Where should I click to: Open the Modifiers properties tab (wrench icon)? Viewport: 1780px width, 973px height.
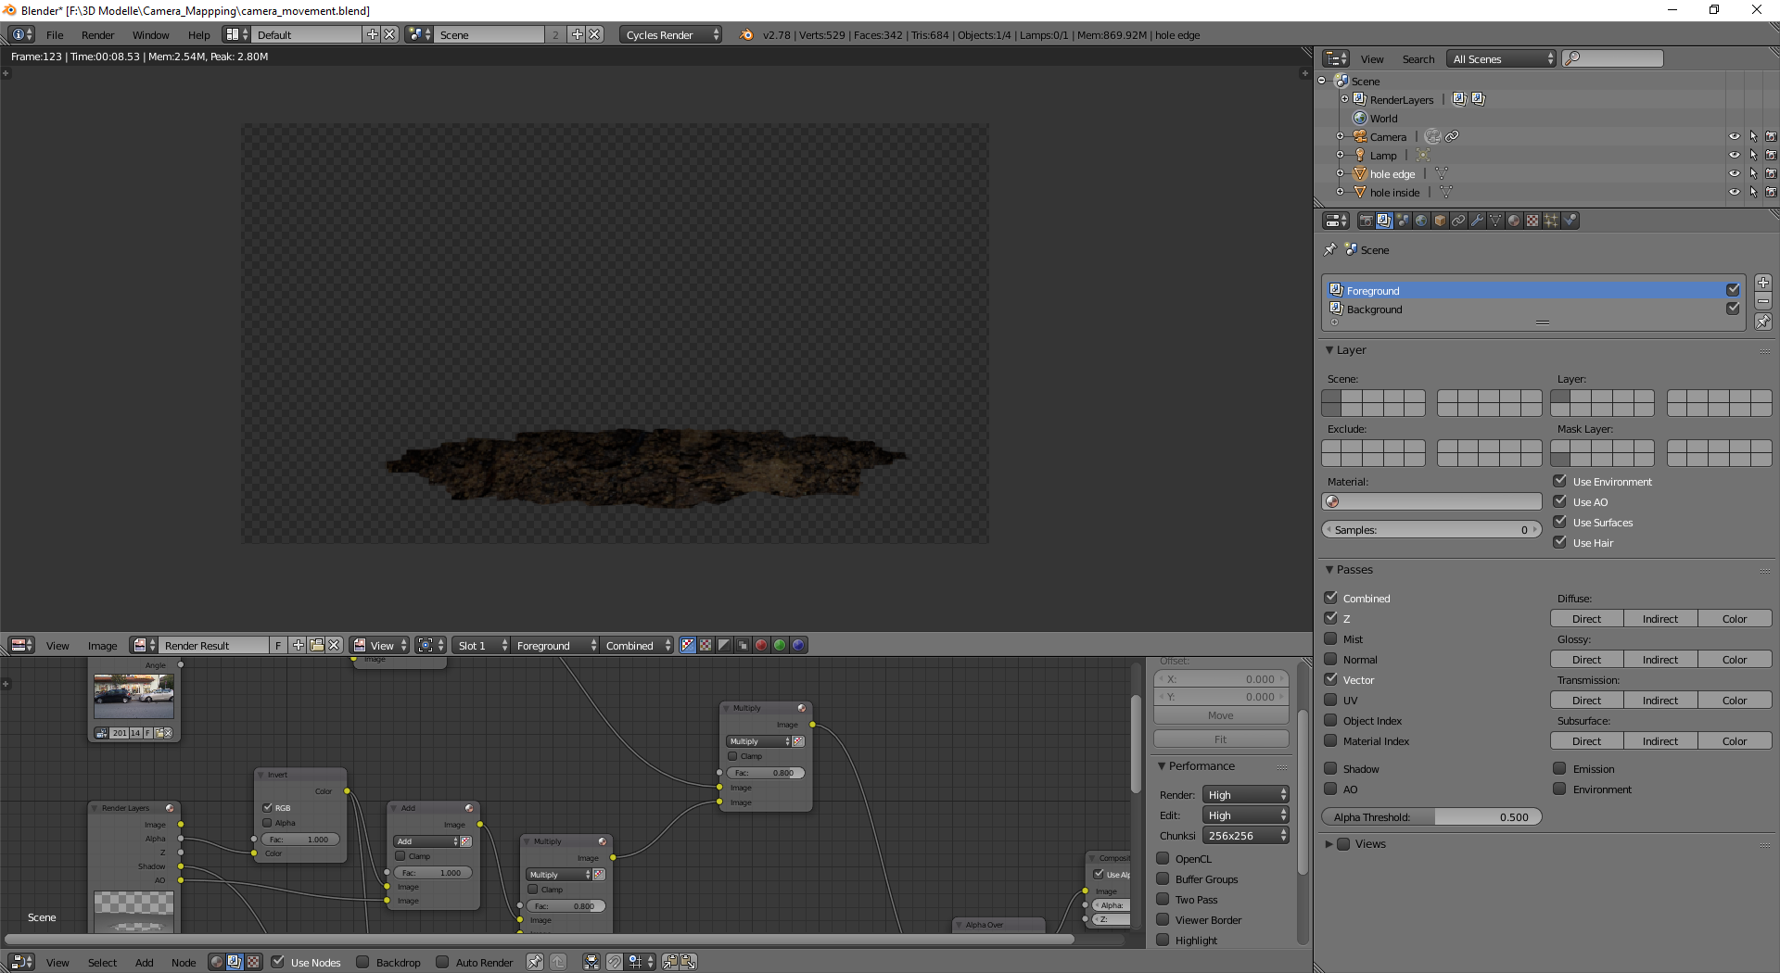point(1477,221)
